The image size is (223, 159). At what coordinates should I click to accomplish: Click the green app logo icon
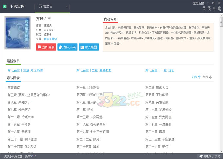click(x=5, y=6)
